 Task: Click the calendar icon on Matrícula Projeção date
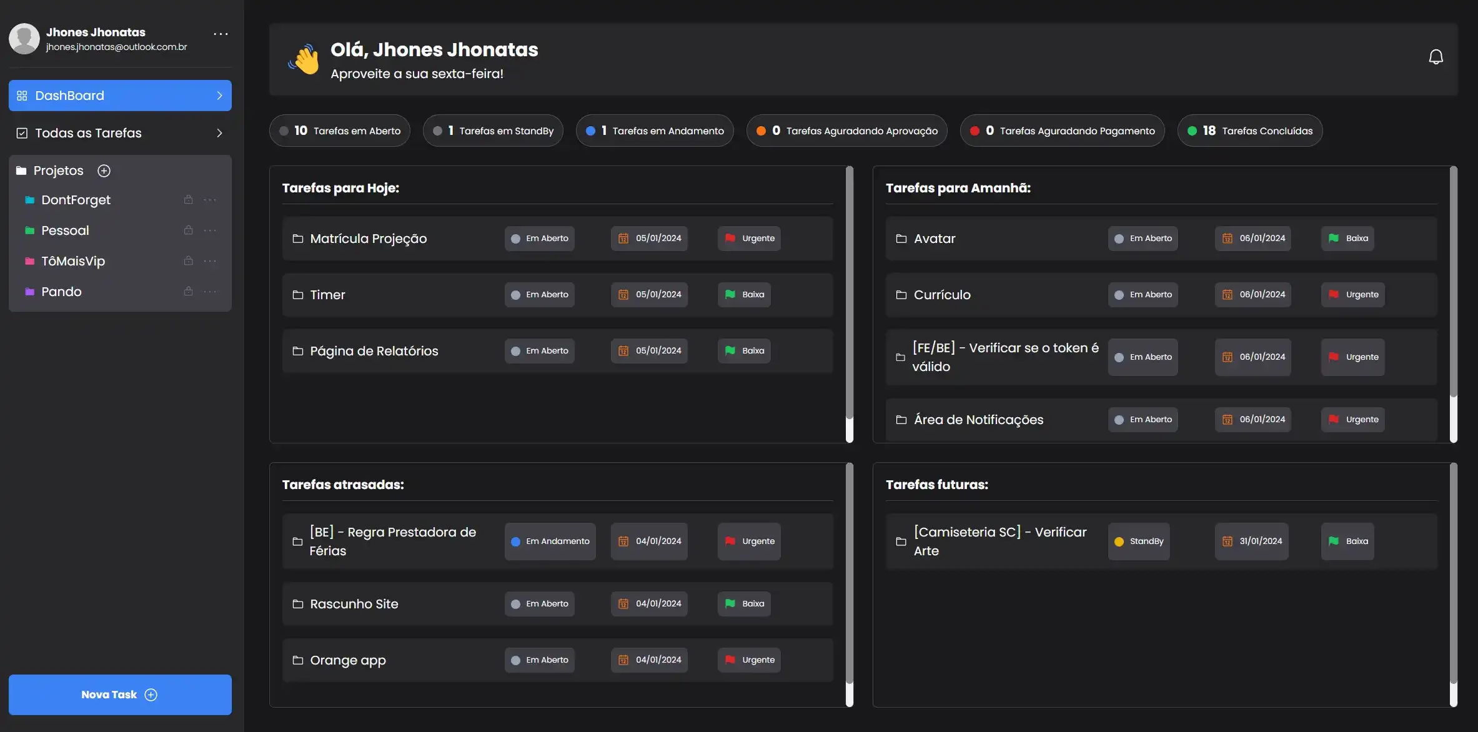623,239
